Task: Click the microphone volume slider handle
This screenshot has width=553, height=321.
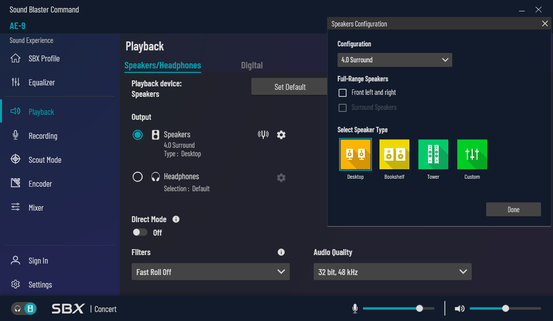Action: click(419, 309)
